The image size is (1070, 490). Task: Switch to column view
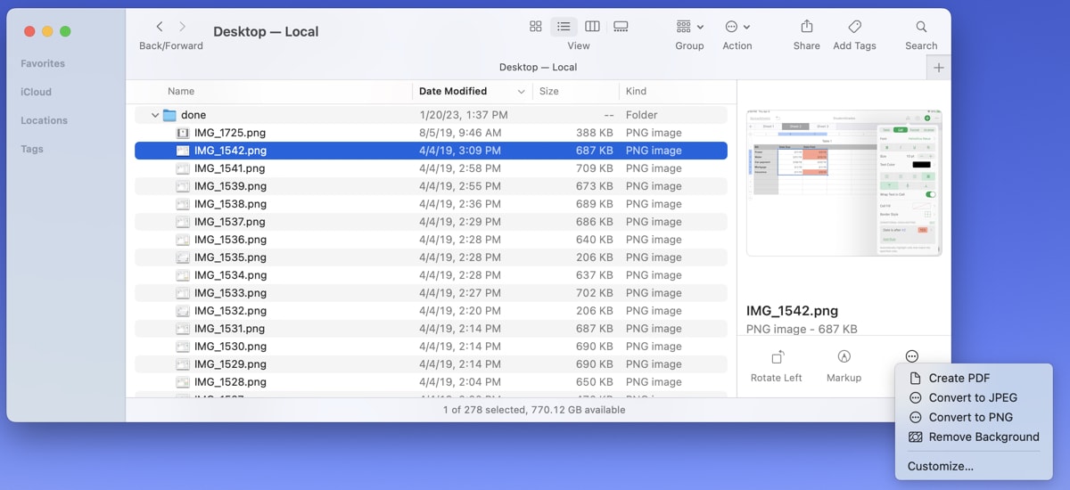click(592, 27)
